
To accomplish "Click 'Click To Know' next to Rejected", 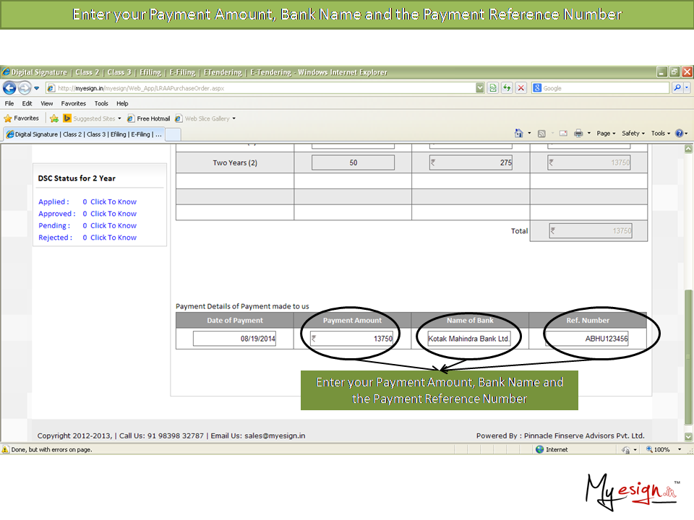I will [113, 238].
